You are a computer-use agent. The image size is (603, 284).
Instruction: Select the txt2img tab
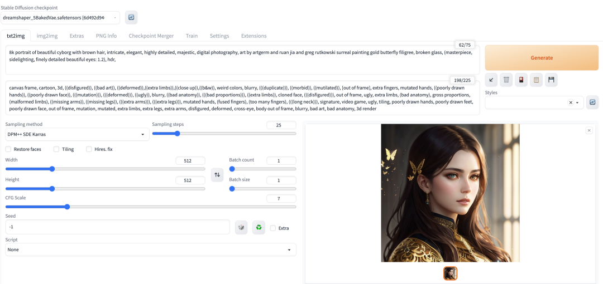pyautogui.click(x=16, y=36)
